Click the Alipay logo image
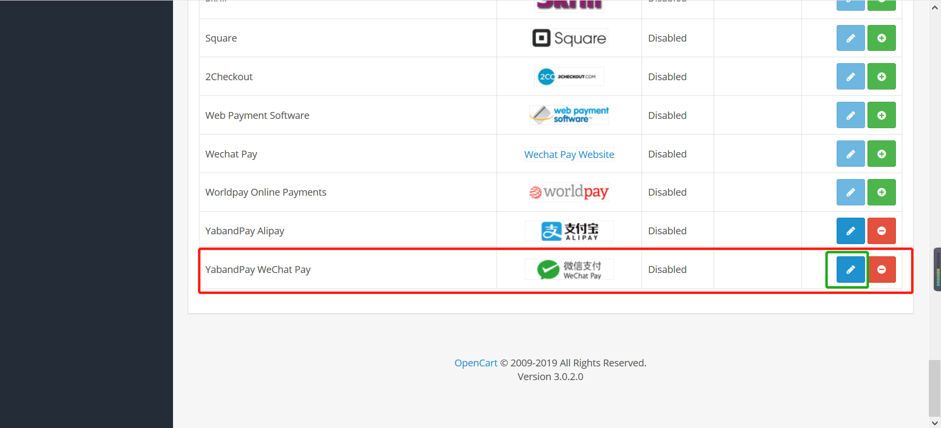This screenshot has height=428, width=941. tap(569, 231)
